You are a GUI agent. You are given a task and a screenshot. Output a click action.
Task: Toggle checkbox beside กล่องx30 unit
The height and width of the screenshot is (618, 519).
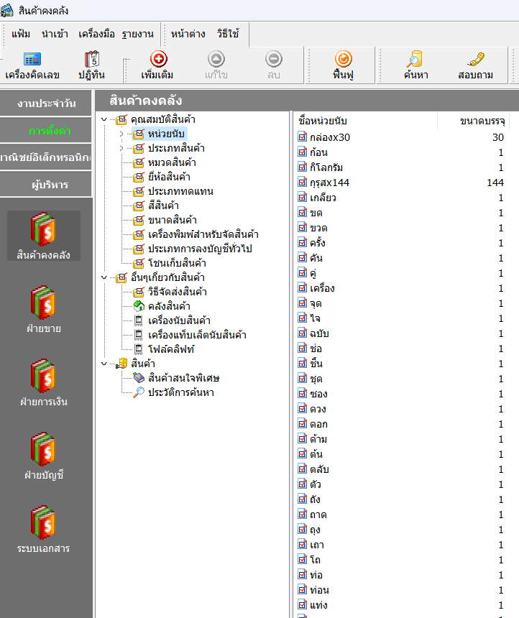(x=303, y=137)
